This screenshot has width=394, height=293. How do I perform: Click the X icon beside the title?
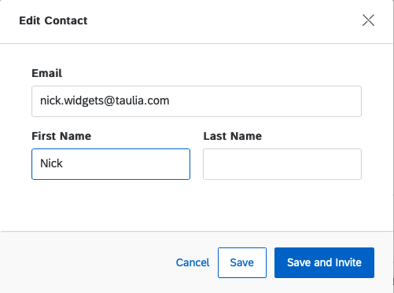(x=368, y=20)
